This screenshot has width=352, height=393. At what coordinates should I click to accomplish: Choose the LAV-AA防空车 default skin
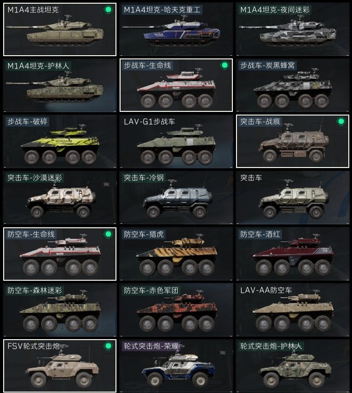[292, 310]
